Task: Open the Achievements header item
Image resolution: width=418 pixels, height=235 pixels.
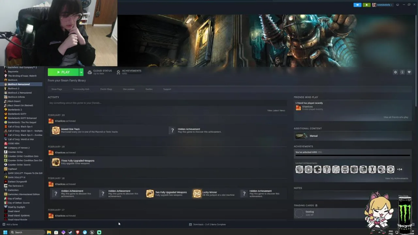Action: [129, 72]
